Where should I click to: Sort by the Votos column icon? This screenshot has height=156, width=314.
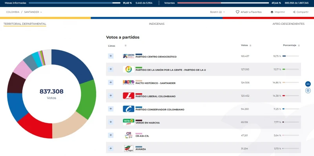pyautogui.click(x=250, y=46)
